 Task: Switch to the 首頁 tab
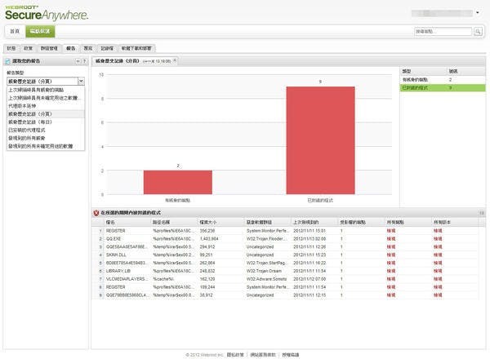pyautogui.click(x=15, y=31)
